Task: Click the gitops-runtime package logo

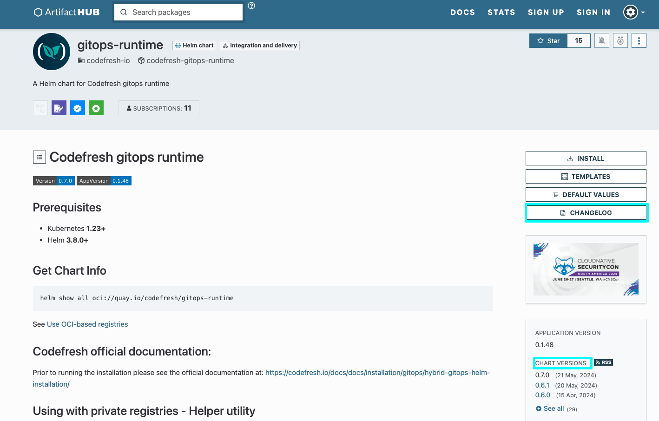Action: (x=52, y=52)
